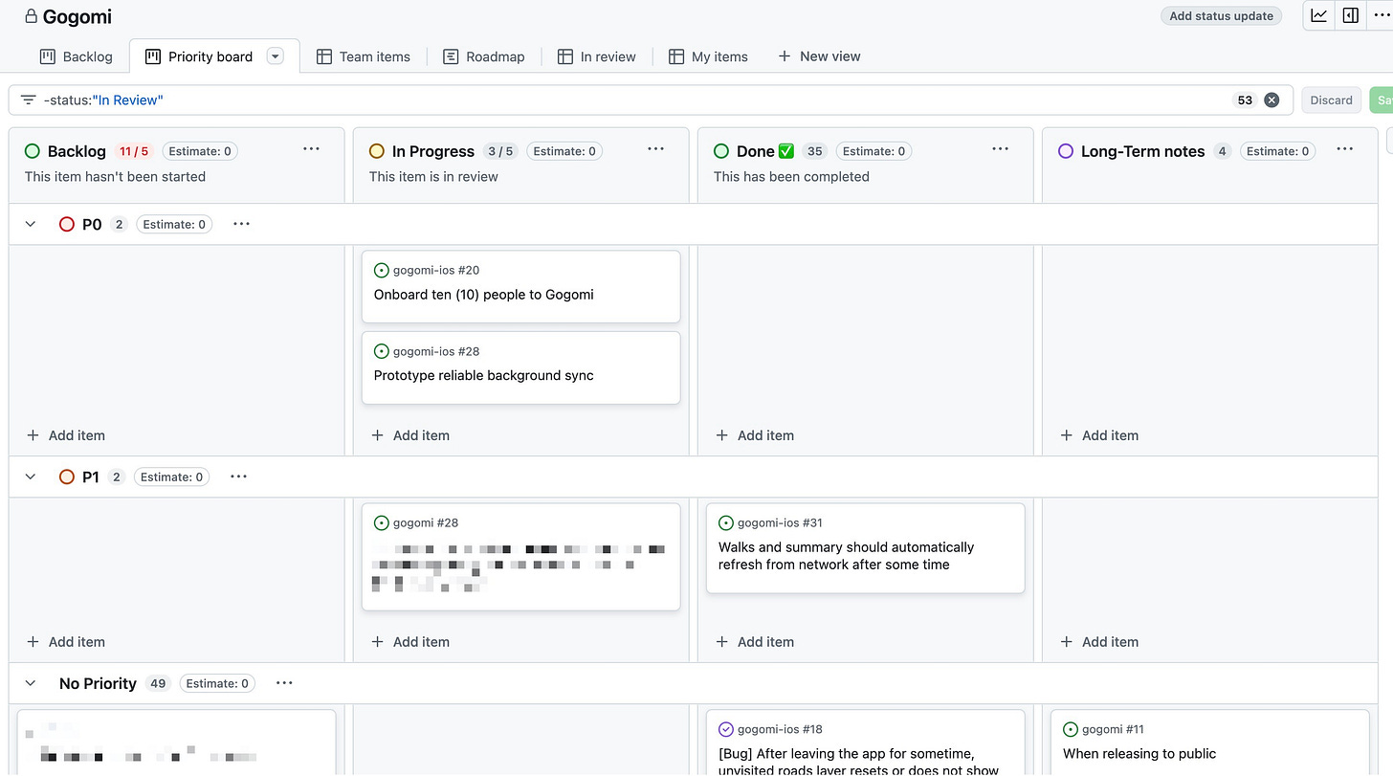Image resolution: width=1393 pixels, height=776 pixels.
Task: Click the lock icon beside Gogomi title
Action: 31,16
